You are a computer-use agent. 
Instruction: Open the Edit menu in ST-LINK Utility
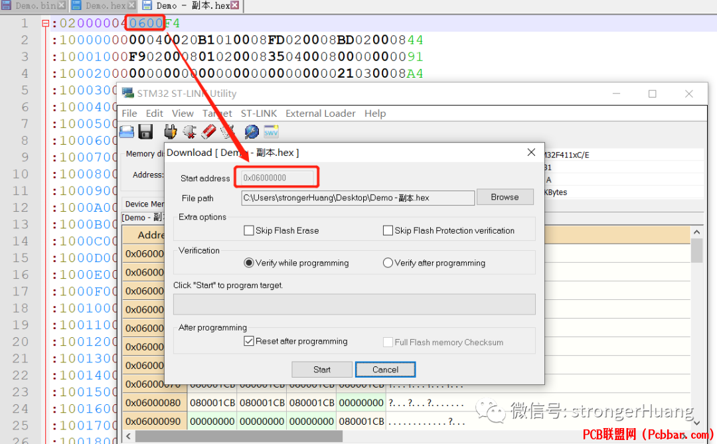pyautogui.click(x=155, y=113)
